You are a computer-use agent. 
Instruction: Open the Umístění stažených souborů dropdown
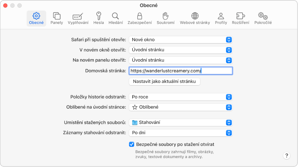181,122
